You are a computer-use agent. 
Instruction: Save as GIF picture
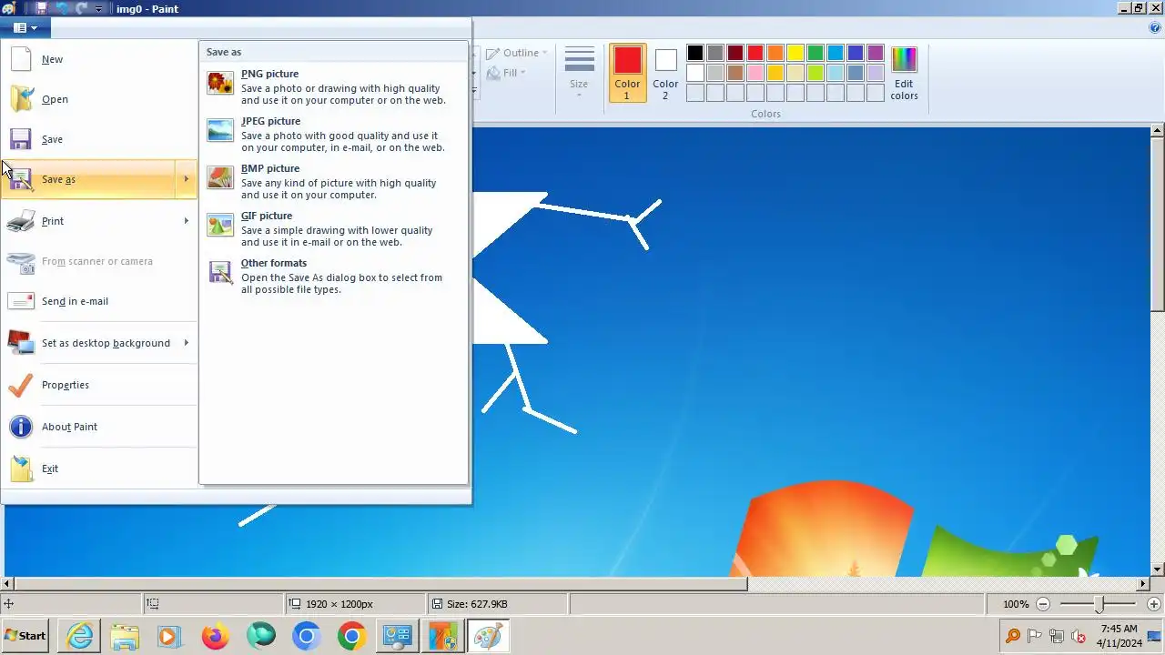pyautogui.click(x=333, y=229)
